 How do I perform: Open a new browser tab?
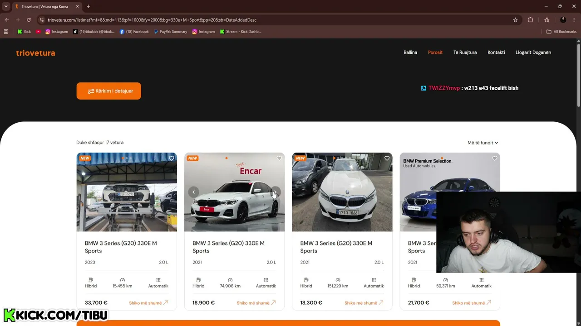coord(88,6)
